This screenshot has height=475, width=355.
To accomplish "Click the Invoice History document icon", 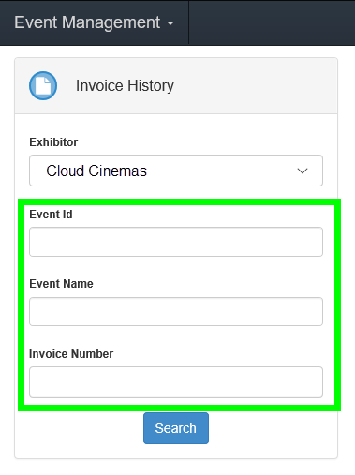I will click(43, 85).
